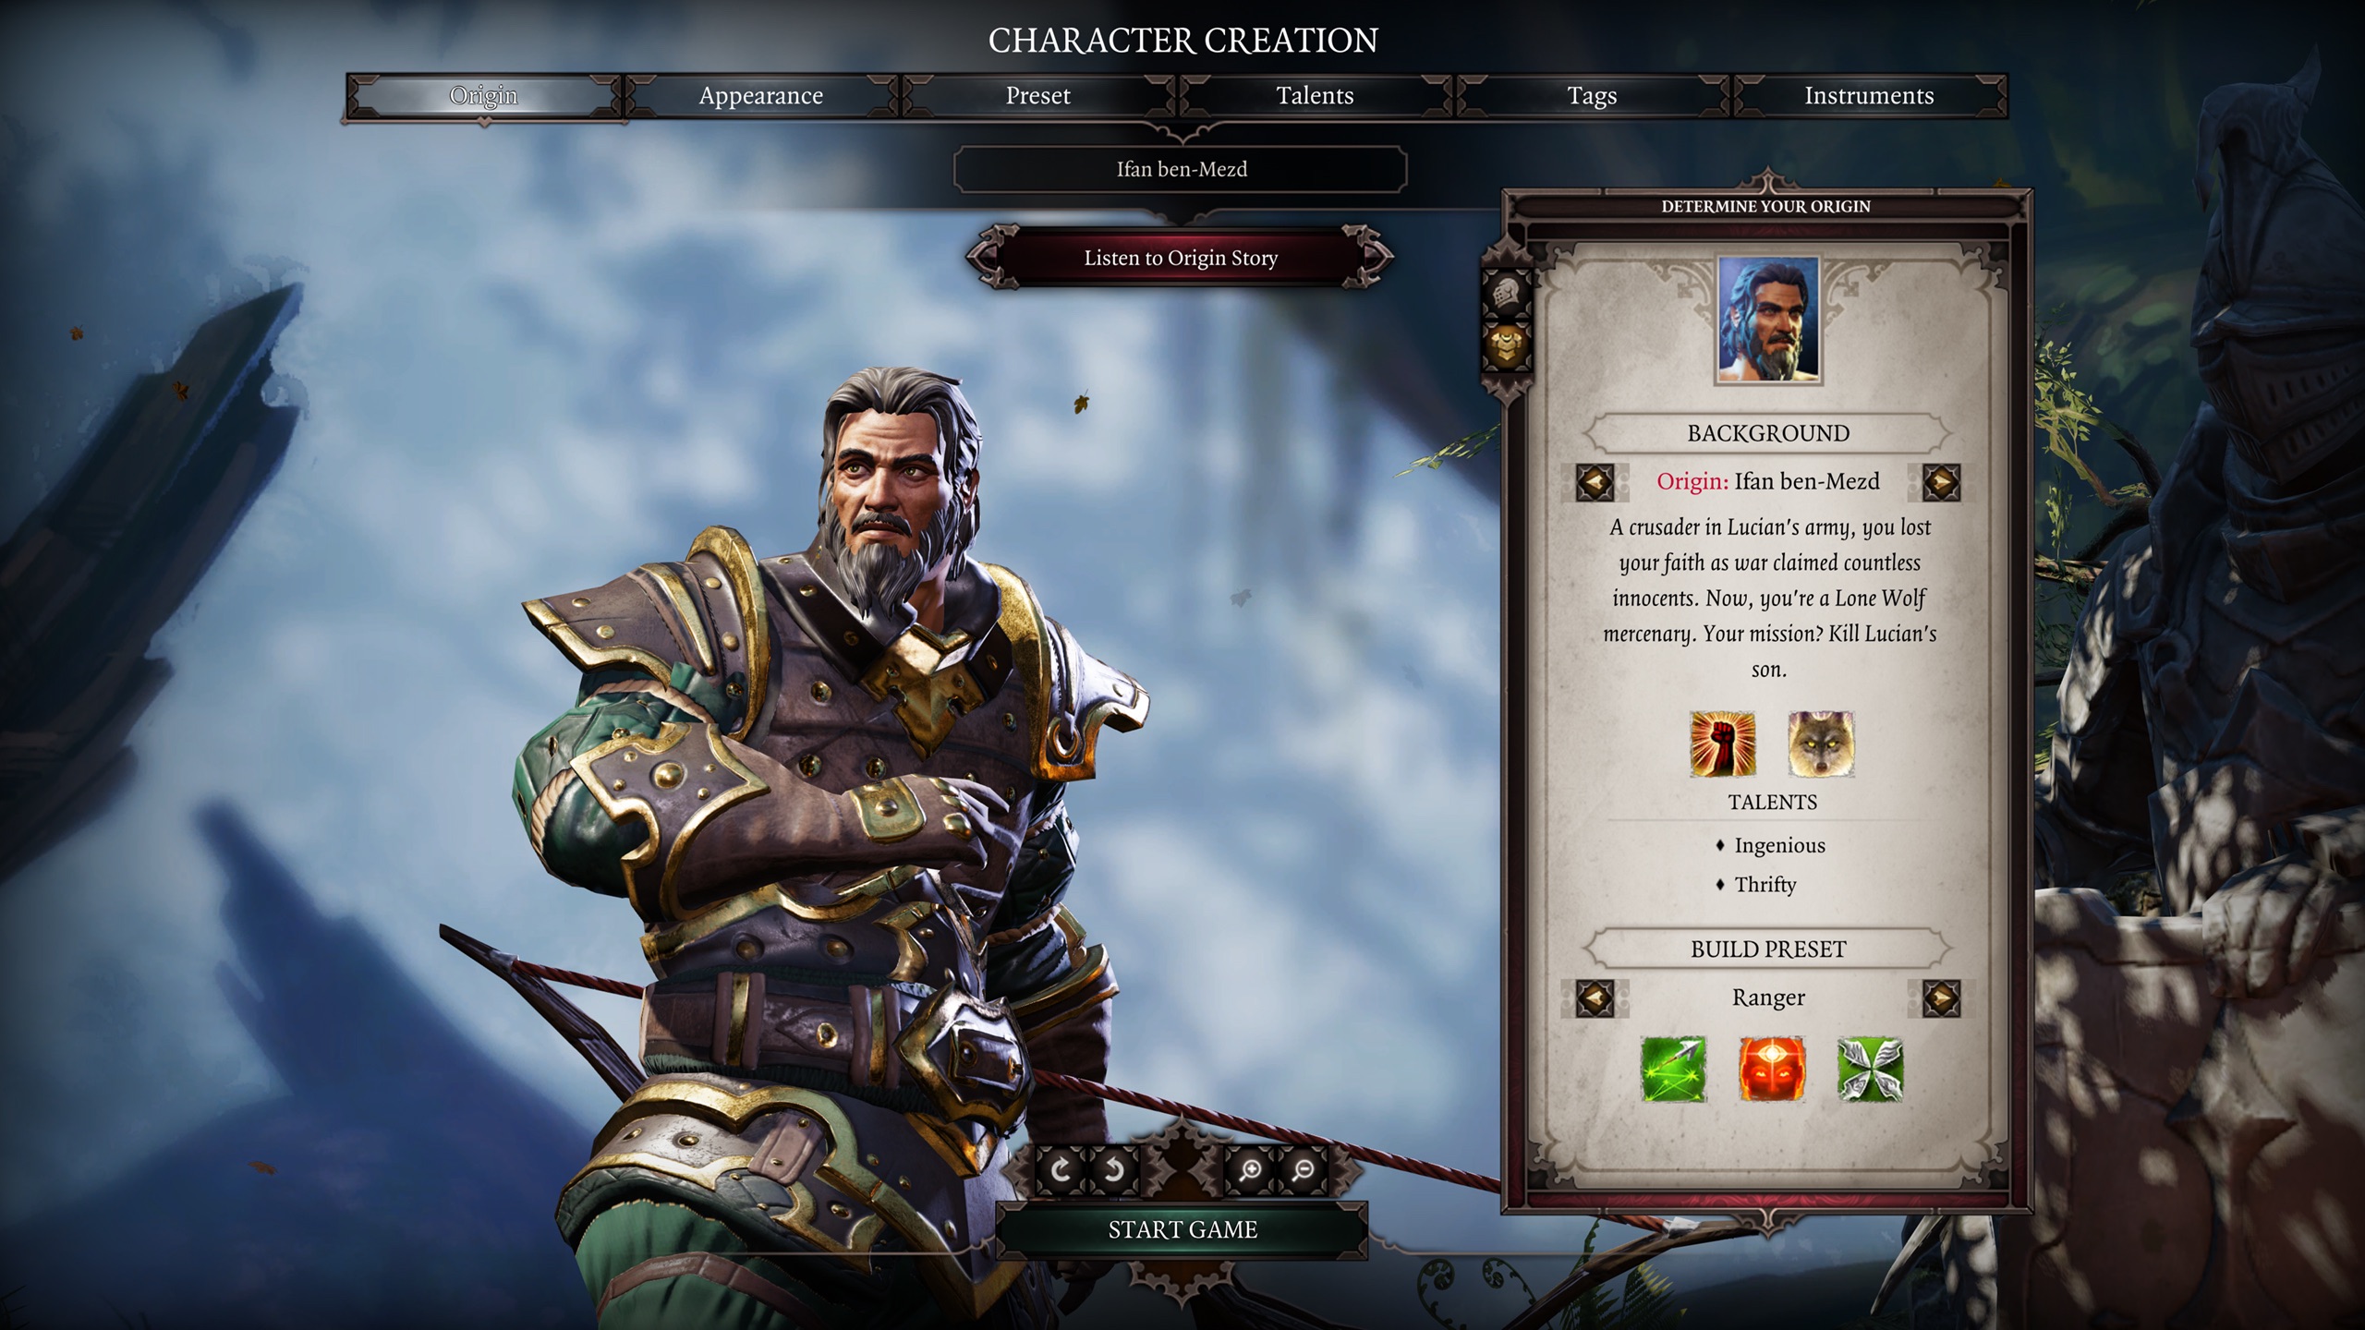Toggle the helmet visibility icon
Screen dimensions: 2365x1330
pyautogui.click(x=1506, y=294)
